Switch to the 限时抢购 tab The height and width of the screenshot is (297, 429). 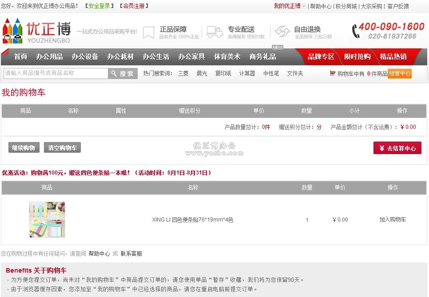[x=357, y=57]
